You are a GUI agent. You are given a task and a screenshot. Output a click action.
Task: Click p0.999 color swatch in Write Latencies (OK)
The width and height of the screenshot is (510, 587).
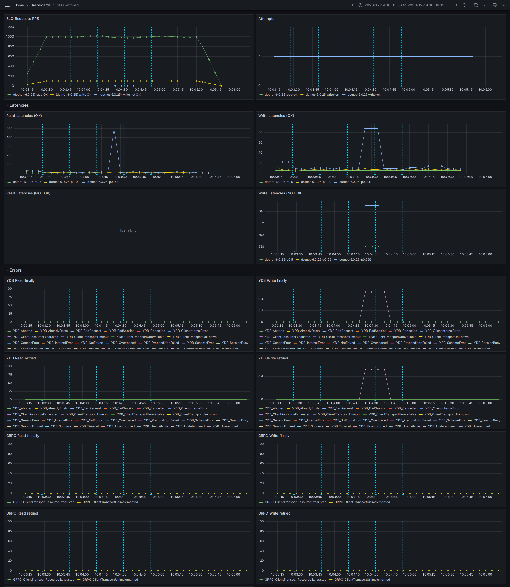point(336,182)
